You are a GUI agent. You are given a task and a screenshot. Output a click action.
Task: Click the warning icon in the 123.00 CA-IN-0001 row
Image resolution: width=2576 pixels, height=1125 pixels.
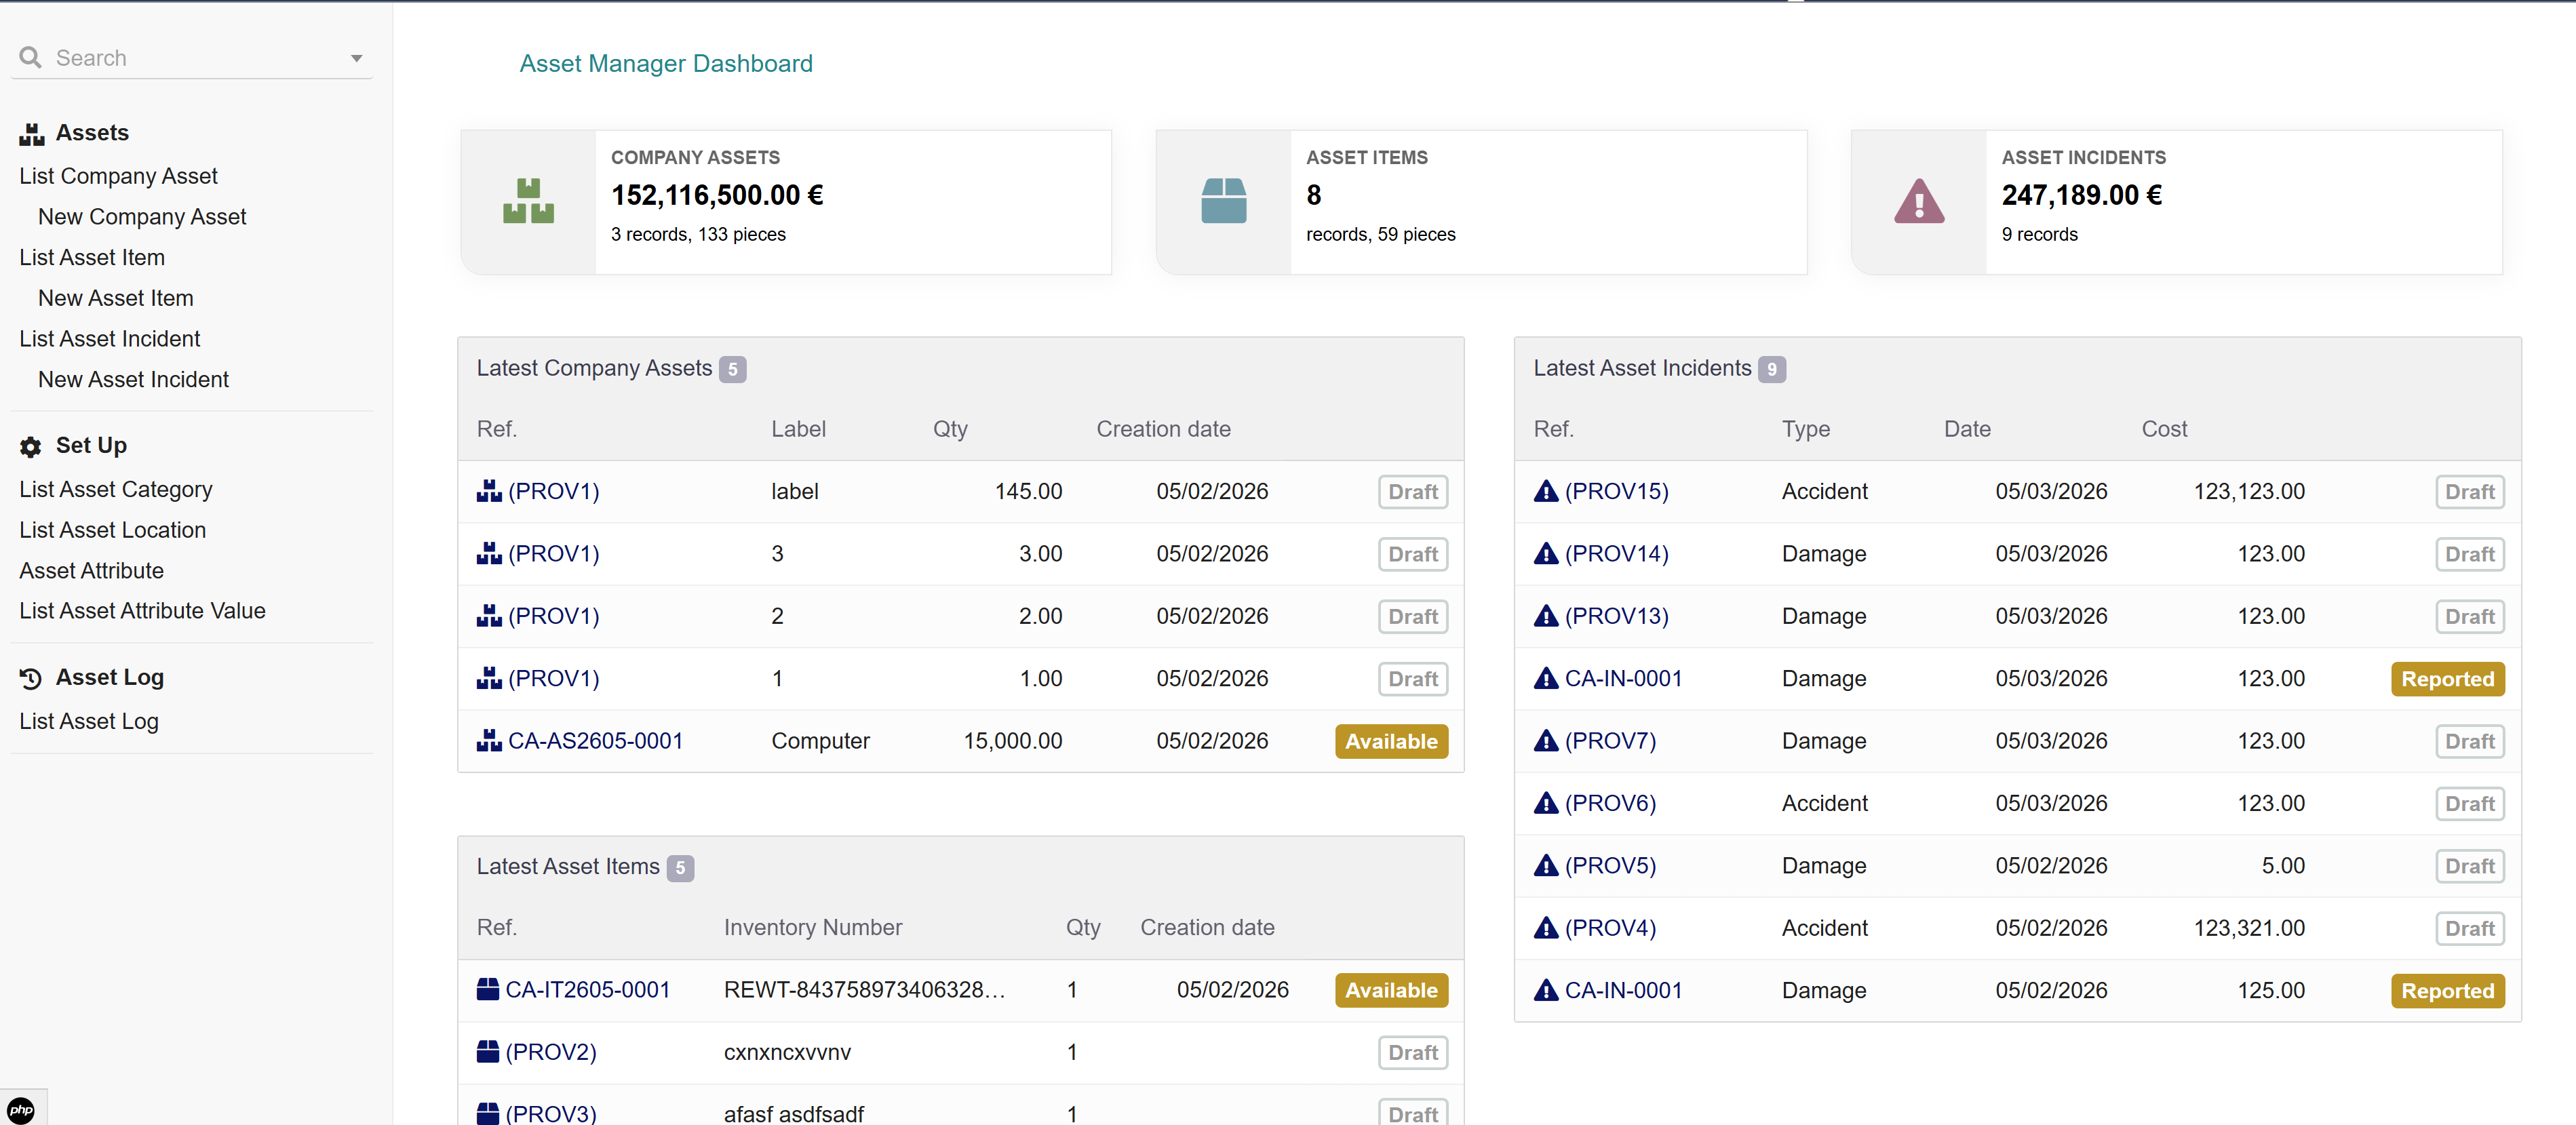tap(1546, 679)
